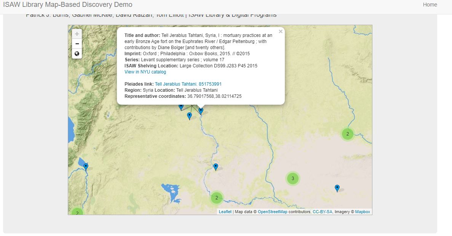Visit the Mapbox imagery link

[363, 212]
